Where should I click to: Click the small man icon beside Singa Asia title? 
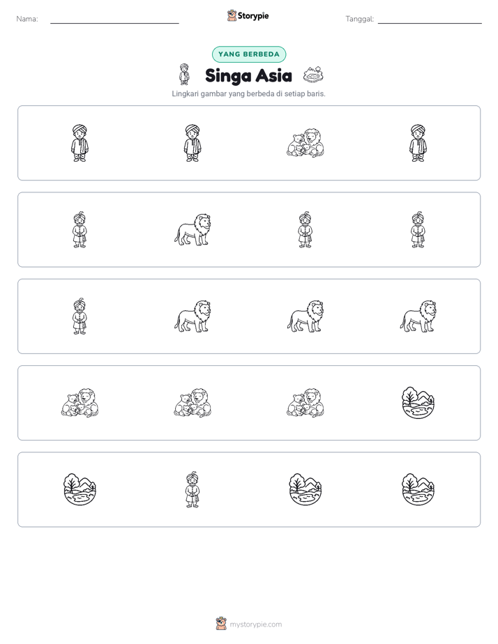pos(185,75)
